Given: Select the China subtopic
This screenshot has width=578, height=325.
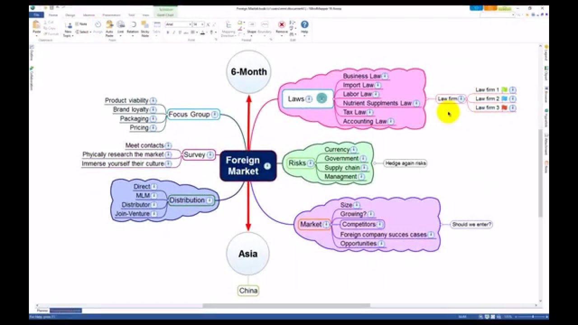Looking at the screenshot, I should point(248,291).
